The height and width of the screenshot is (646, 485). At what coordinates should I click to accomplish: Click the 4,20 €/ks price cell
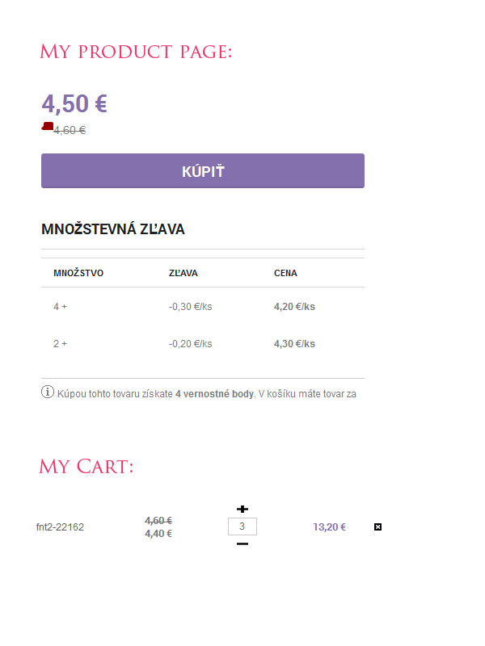[294, 307]
